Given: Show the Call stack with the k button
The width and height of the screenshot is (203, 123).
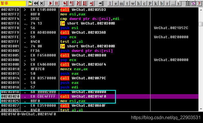Looking at the screenshot, I should pos(156,3).
